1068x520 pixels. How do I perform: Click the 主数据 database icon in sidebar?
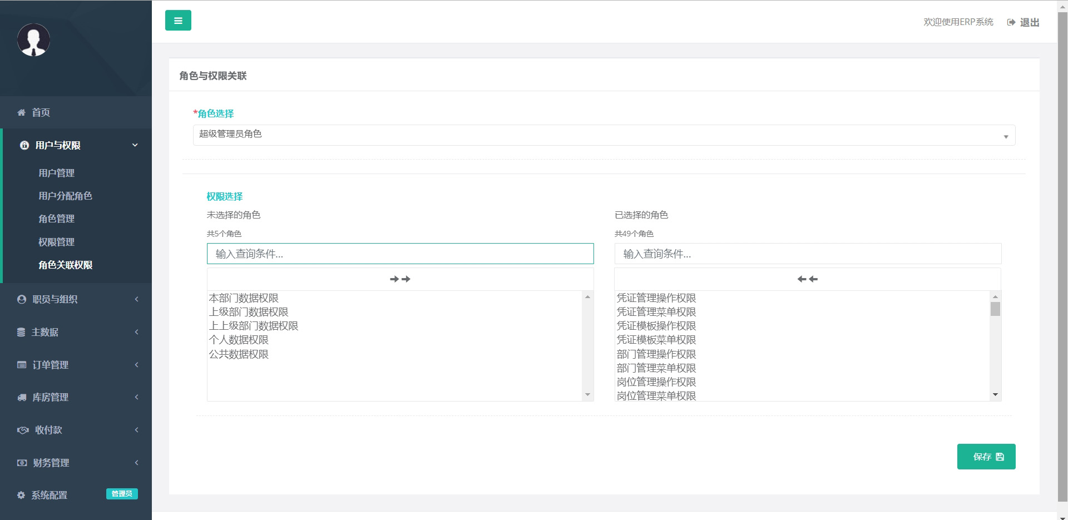pos(21,332)
